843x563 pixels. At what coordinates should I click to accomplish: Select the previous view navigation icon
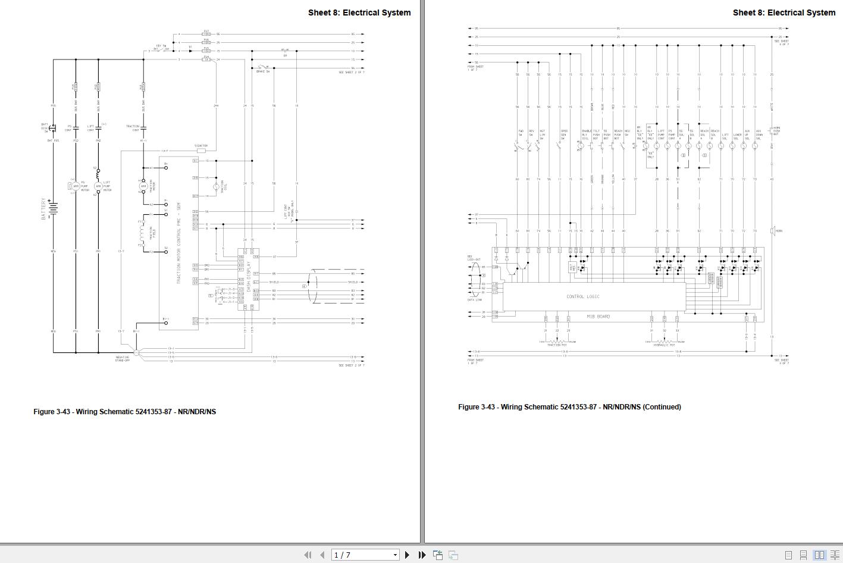[438, 555]
